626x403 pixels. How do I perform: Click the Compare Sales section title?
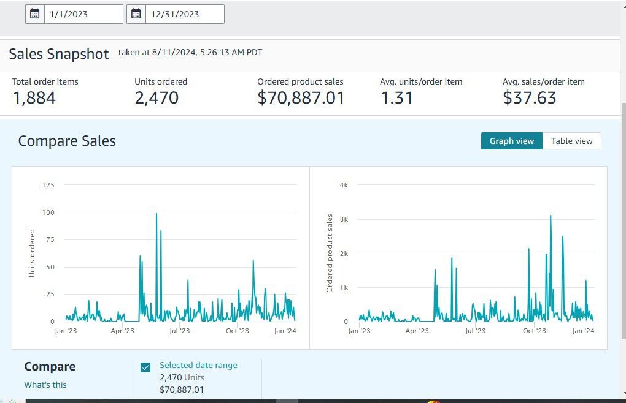67,141
